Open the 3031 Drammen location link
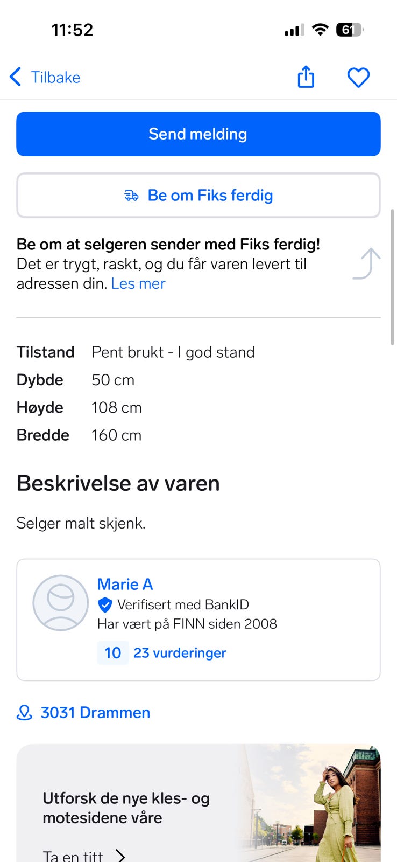 (x=95, y=713)
